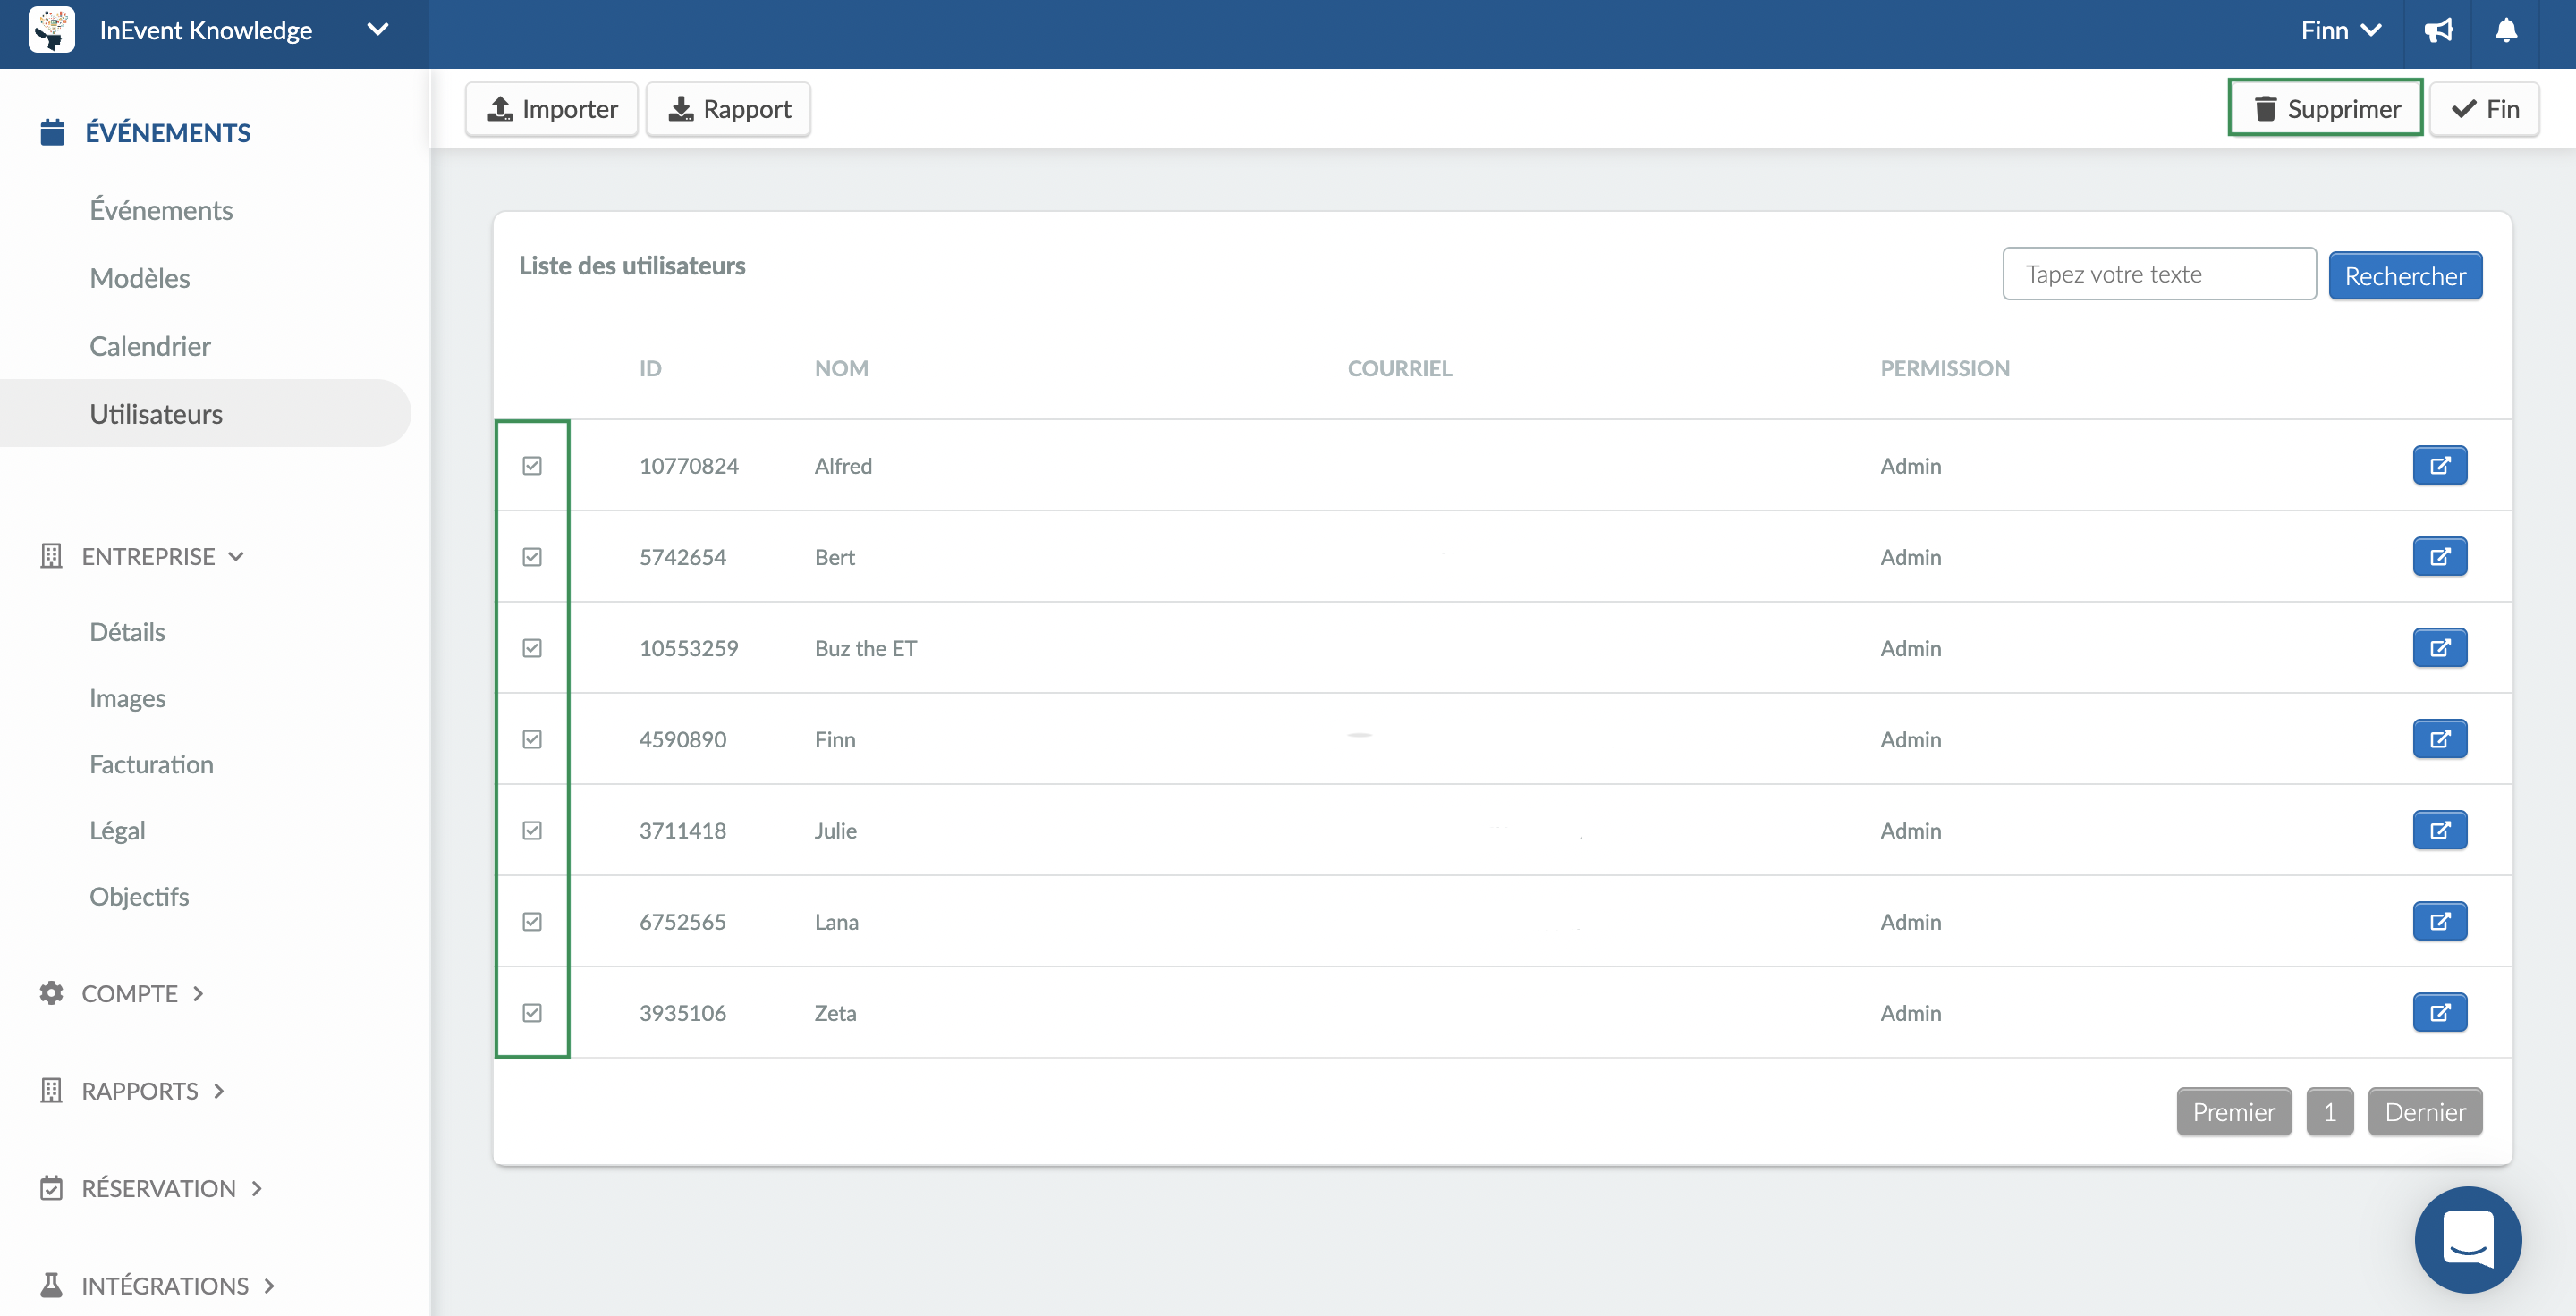Open Objectifs in the sidebar

[139, 897]
